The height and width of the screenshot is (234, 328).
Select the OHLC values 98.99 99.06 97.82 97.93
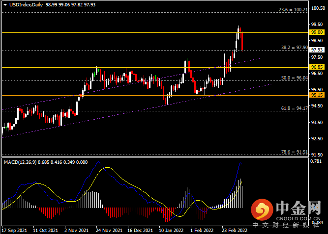pyautogui.click(x=70, y=5)
